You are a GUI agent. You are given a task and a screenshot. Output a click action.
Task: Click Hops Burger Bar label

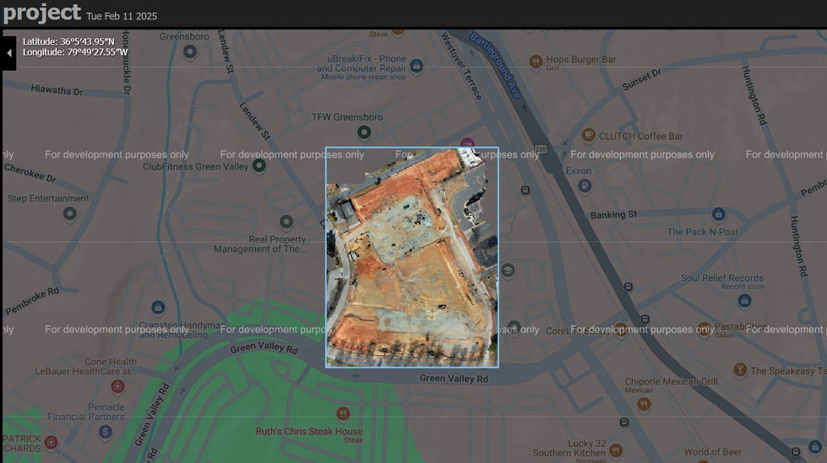(x=580, y=60)
